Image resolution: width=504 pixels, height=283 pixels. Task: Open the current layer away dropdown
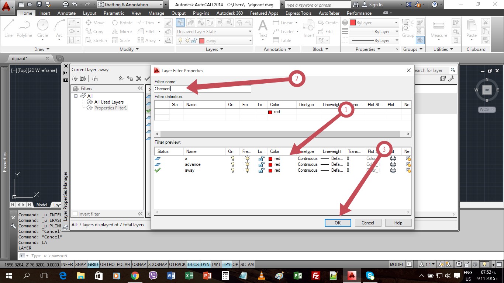pos(214,41)
